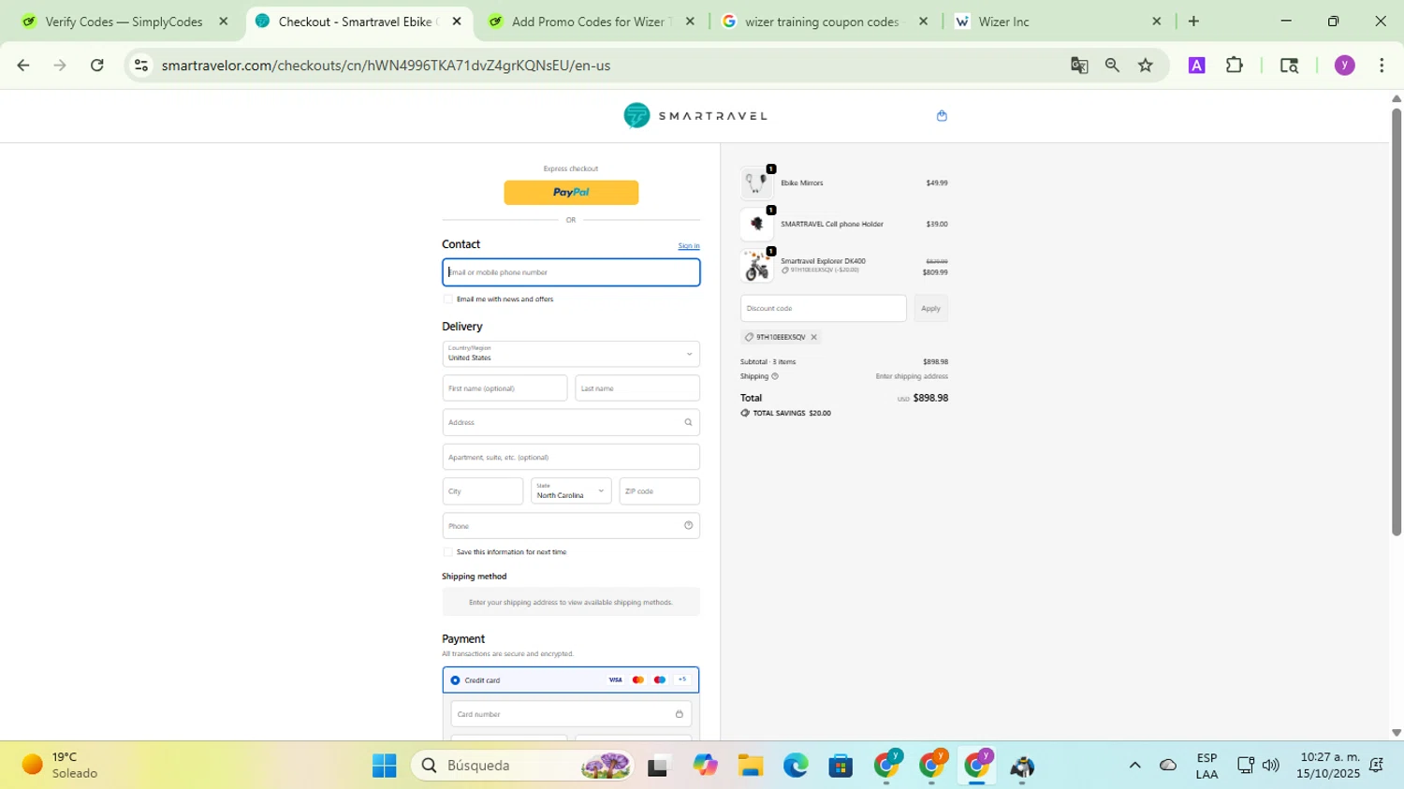The image size is (1404, 789).
Task: Click the Explorer DK400 bike thumbnail
Action: [756, 266]
